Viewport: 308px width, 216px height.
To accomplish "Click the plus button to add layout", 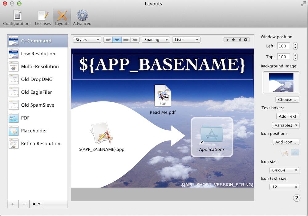I will 13,204.
